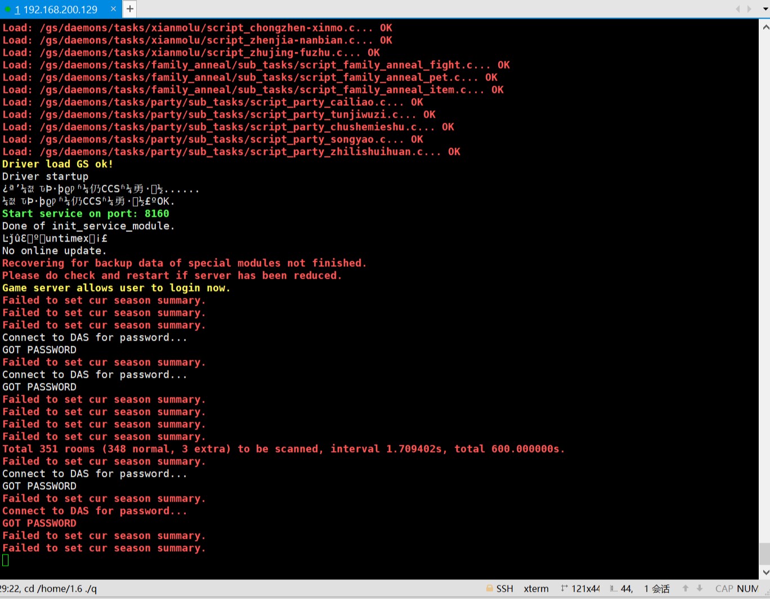
Task: Click the down arrow in the status bar
Action: point(700,588)
